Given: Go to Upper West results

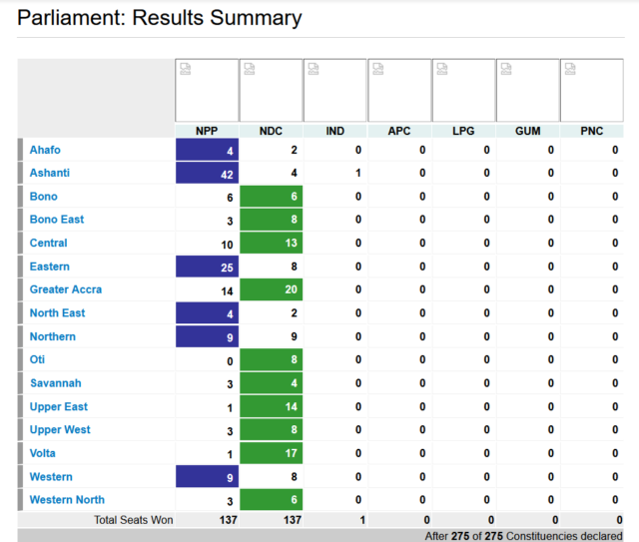Looking at the screenshot, I should click(60, 429).
